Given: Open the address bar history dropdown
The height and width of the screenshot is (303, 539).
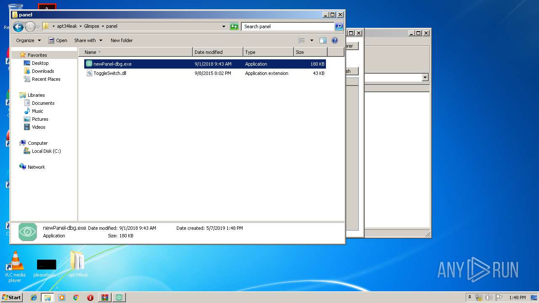Looking at the screenshot, I should click(x=224, y=27).
